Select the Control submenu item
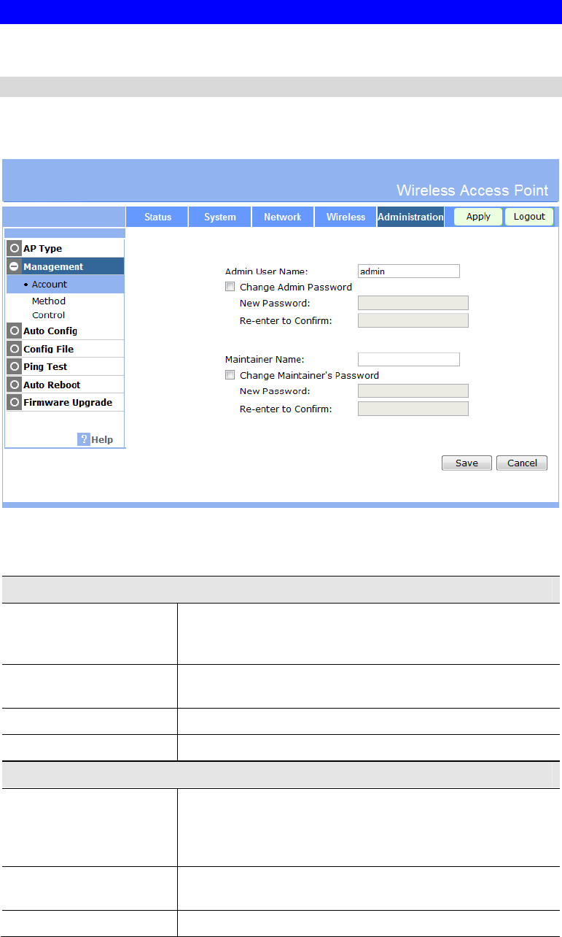 (48, 315)
